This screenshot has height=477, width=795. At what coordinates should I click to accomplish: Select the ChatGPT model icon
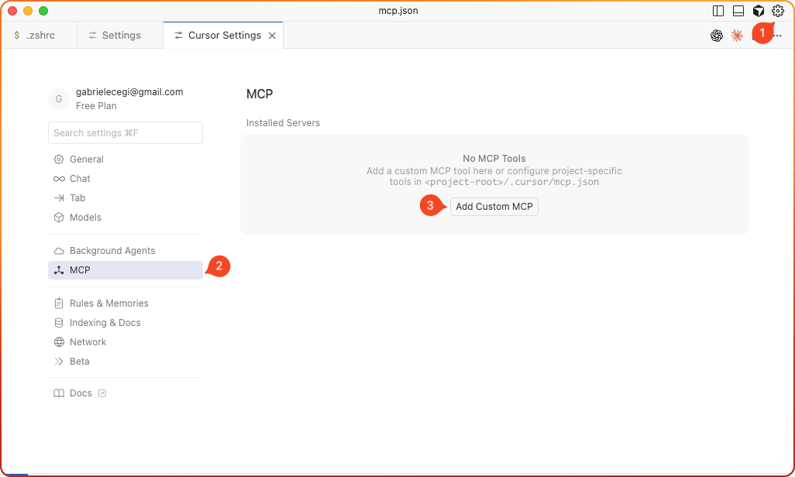click(717, 35)
